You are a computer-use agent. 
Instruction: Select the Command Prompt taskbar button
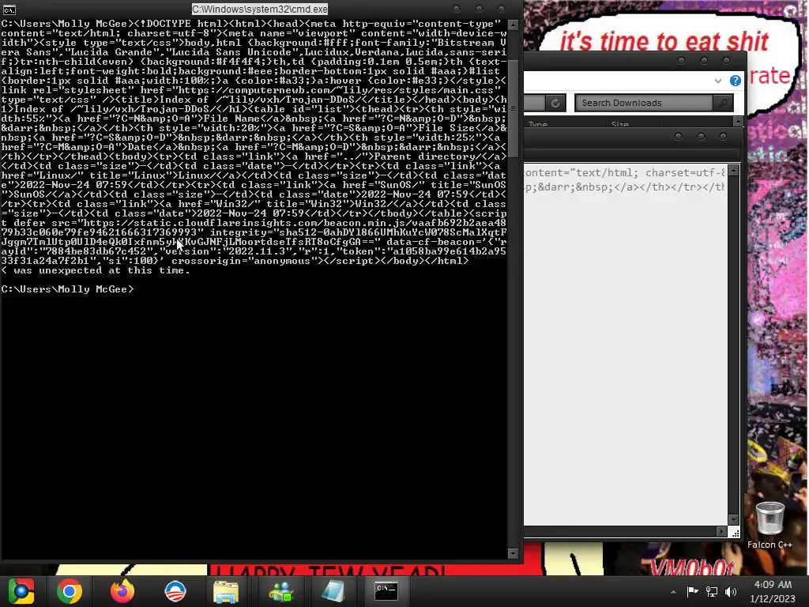click(386, 591)
